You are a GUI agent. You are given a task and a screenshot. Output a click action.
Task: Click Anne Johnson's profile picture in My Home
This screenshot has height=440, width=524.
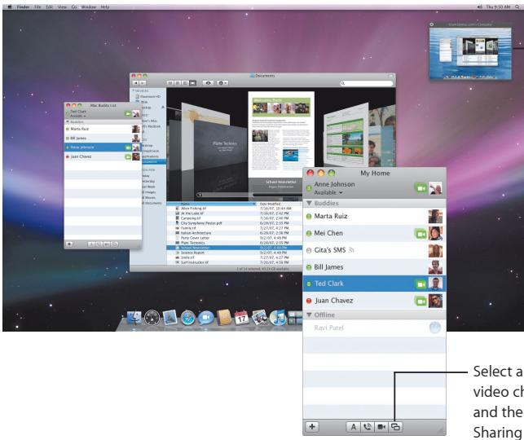[x=435, y=188]
